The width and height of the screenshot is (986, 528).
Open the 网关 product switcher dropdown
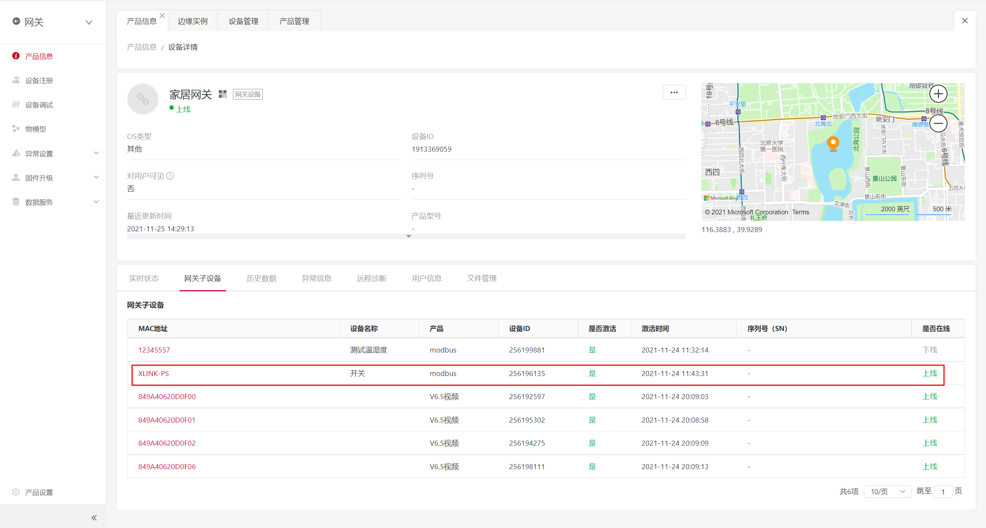point(89,22)
